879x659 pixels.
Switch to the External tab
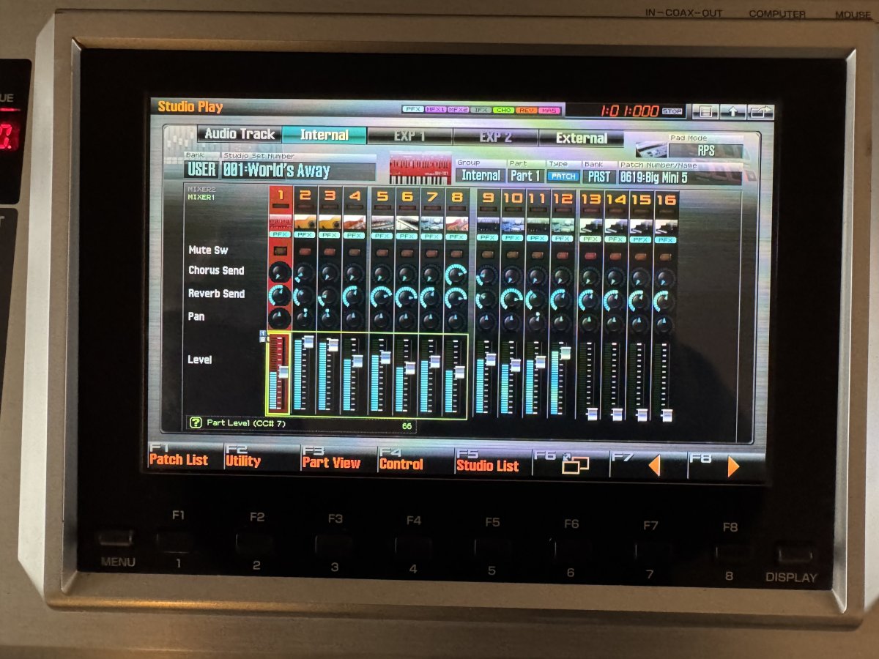(582, 138)
